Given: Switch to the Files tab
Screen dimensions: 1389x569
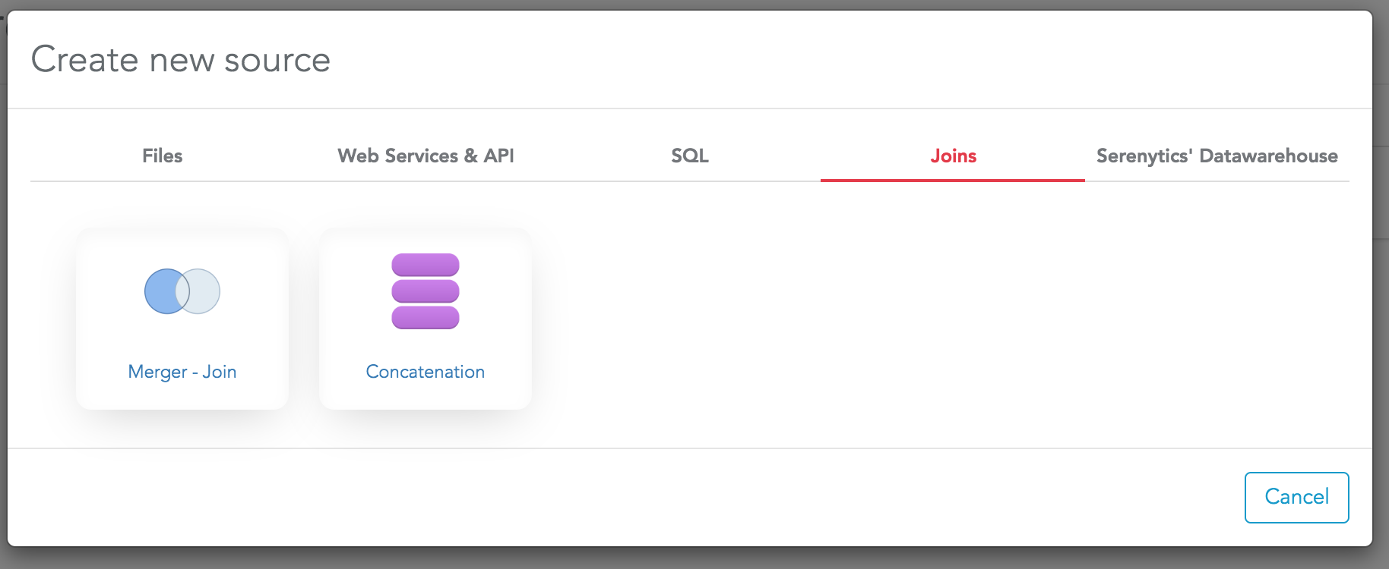Looking at the screenshot, I should click(x=162, y=156).
